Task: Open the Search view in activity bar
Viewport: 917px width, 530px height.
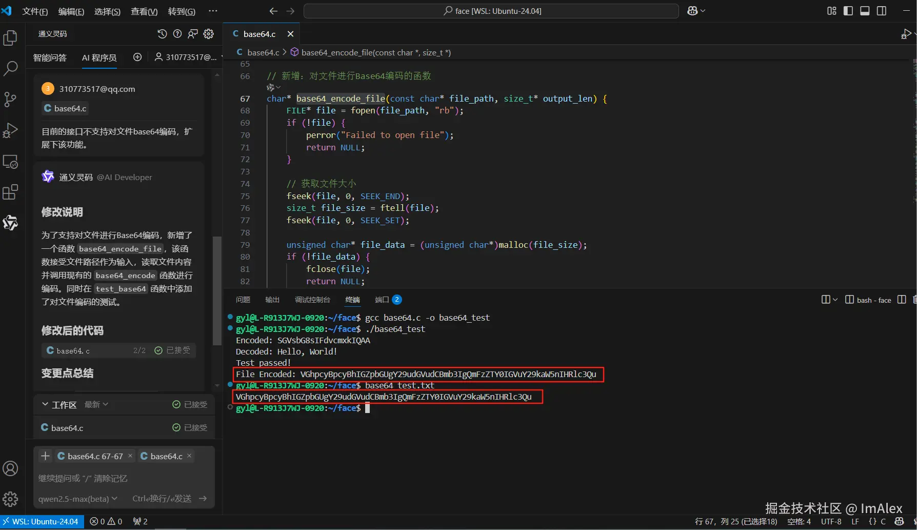Action: click(10, 68)
